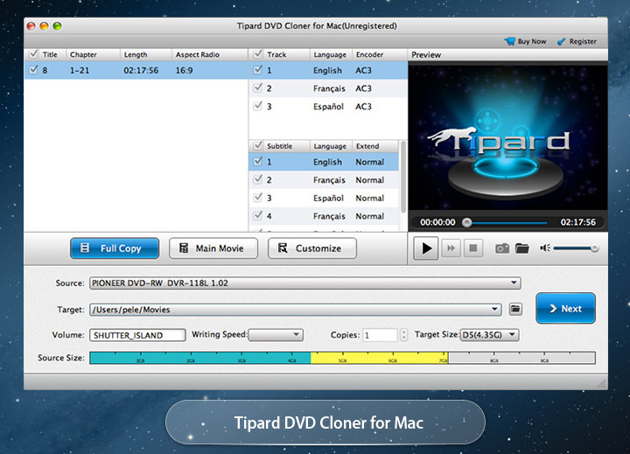Browse target folder icon next to Target

click(x=515, y=309)
